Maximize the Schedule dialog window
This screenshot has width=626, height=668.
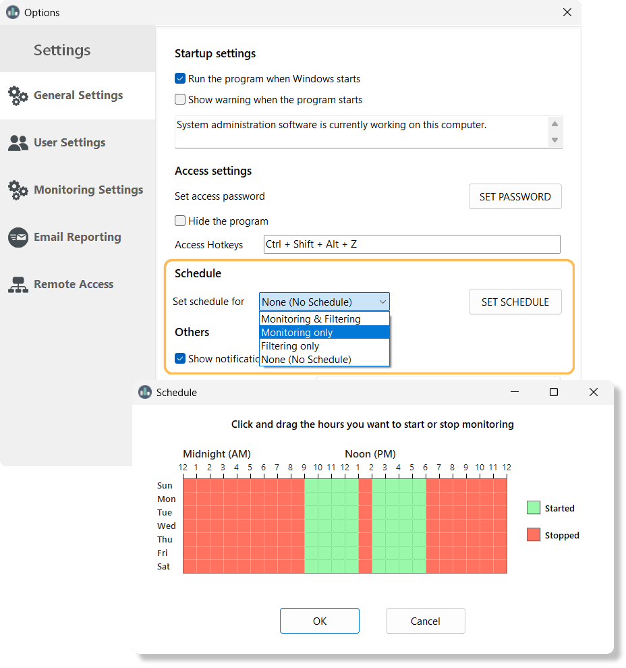[554, 392]
